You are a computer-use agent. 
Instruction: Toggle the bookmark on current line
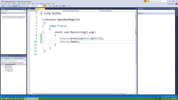click(64, 6)
